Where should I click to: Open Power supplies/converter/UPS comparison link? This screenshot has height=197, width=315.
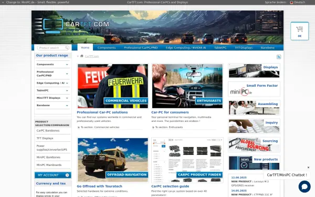52,148
